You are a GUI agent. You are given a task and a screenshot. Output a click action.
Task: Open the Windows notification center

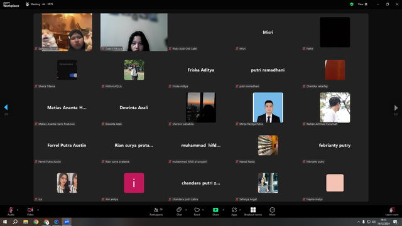coord(395,222)
